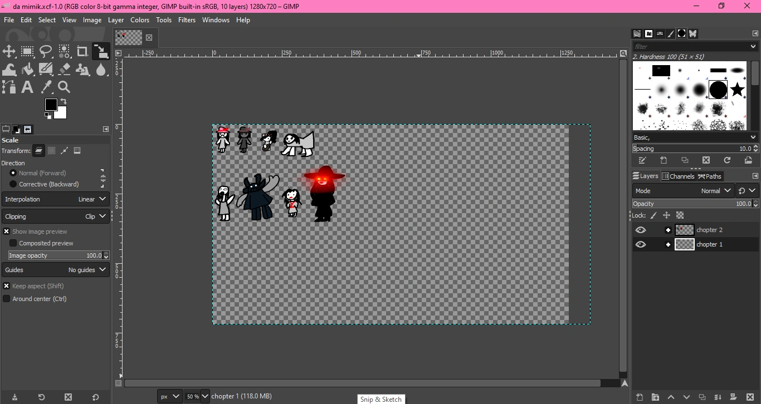Activate the Crop tool

coord(82,52)
